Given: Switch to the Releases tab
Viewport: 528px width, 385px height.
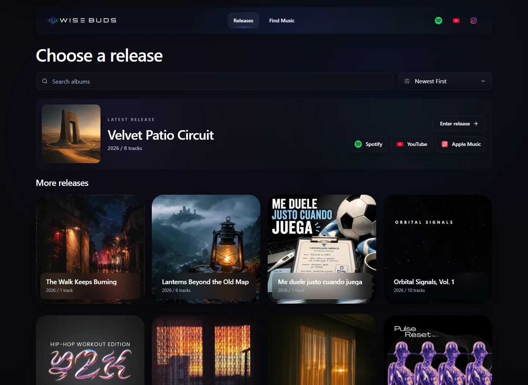Looking at the screenshot, I should tap(243, 21).
